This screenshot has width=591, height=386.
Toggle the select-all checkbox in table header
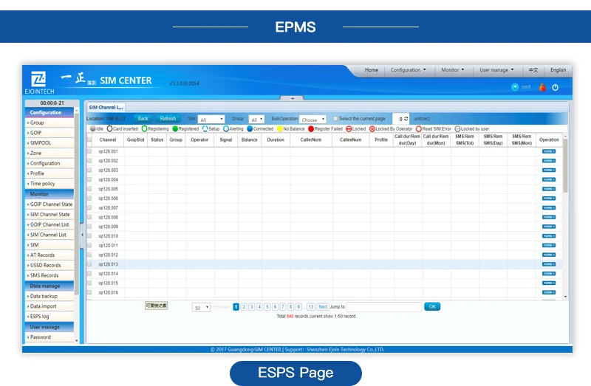[x=89, y=139]
